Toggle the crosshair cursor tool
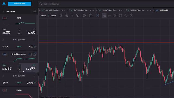This screenshot has width=174, height=98. (x=104, y=16)
